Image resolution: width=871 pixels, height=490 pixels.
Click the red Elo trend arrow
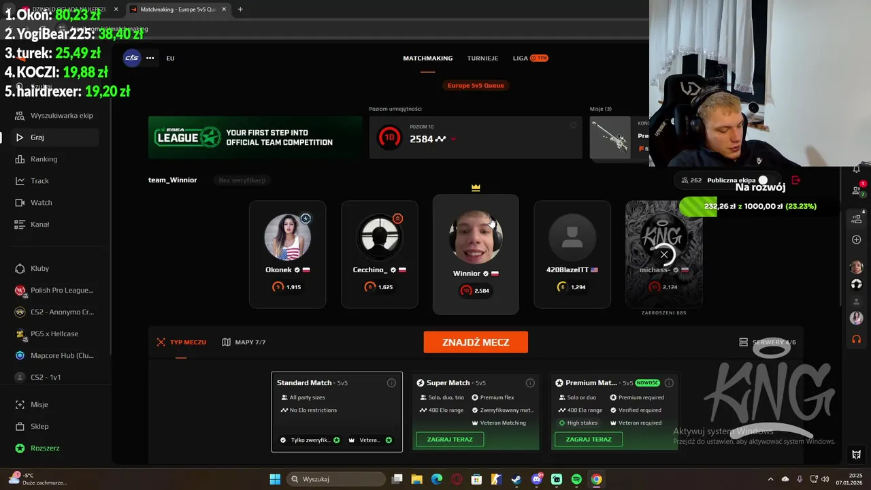click(x=453, y=140)
